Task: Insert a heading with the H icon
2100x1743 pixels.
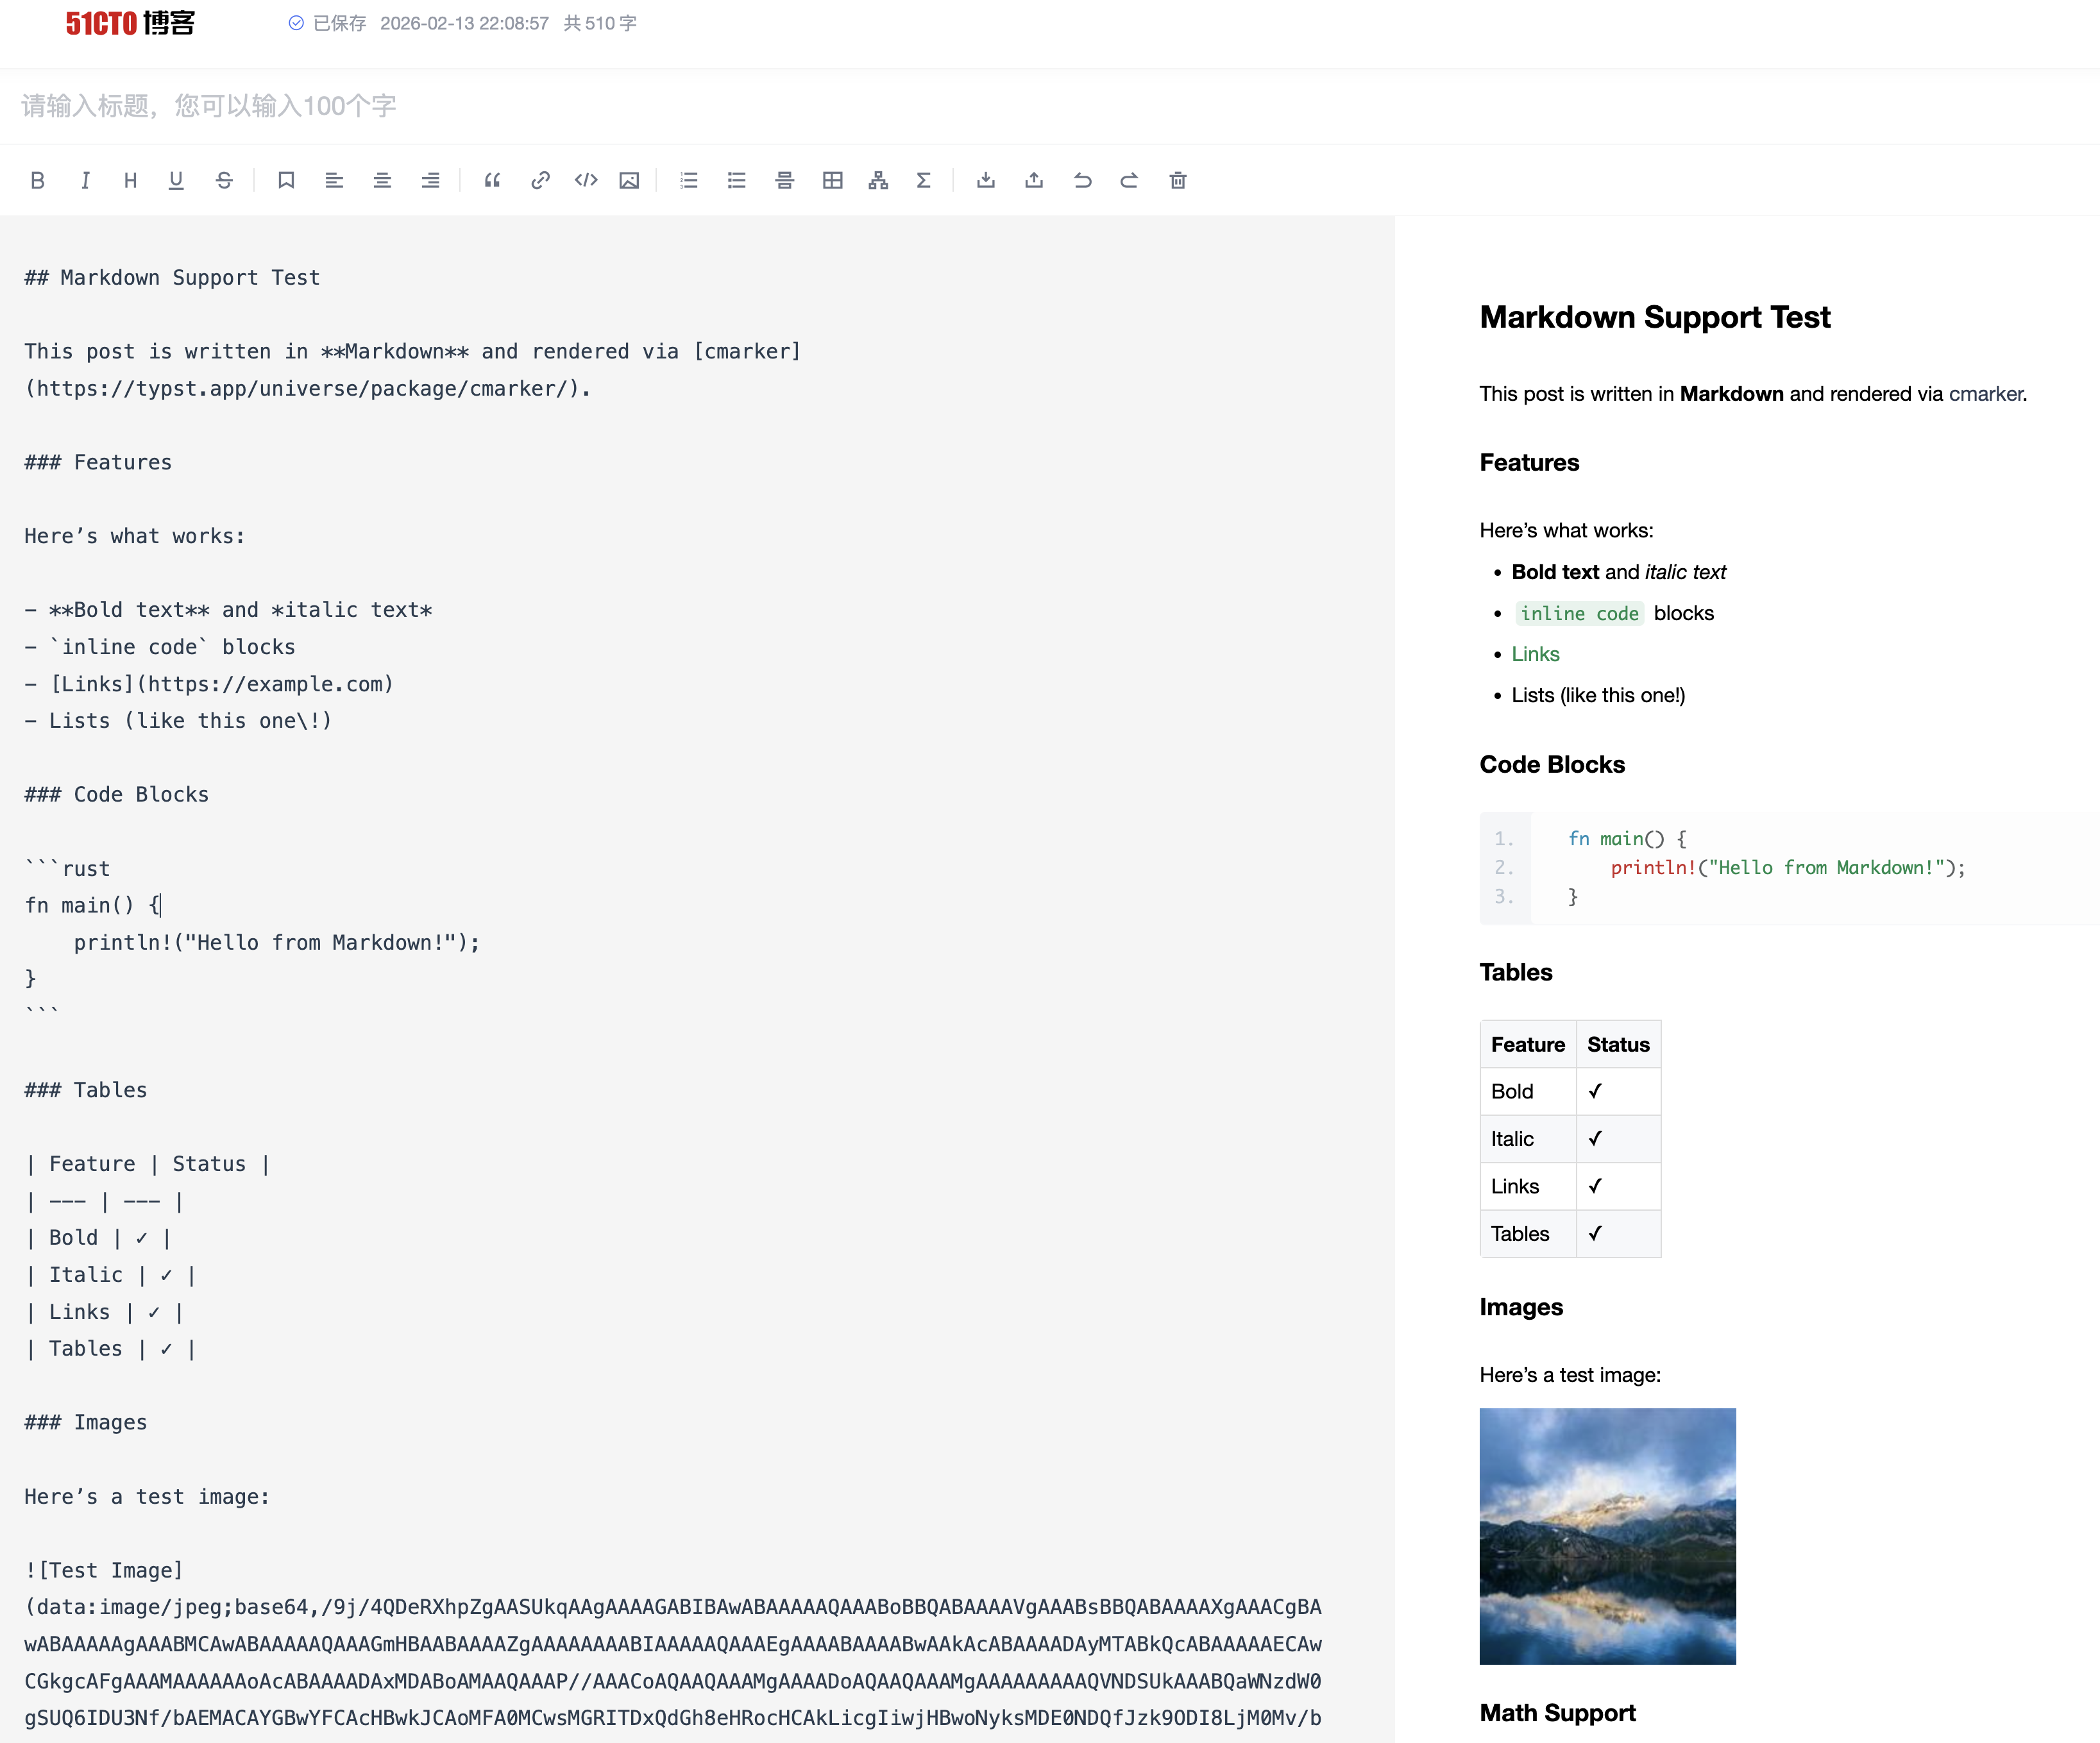Action: (x=130, y=180)
